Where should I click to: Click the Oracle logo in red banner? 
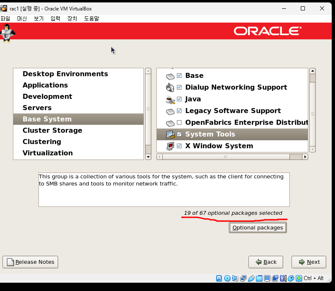click(268, 31)
